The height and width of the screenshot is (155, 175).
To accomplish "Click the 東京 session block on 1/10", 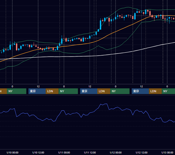I will click(x=37, y=91).
